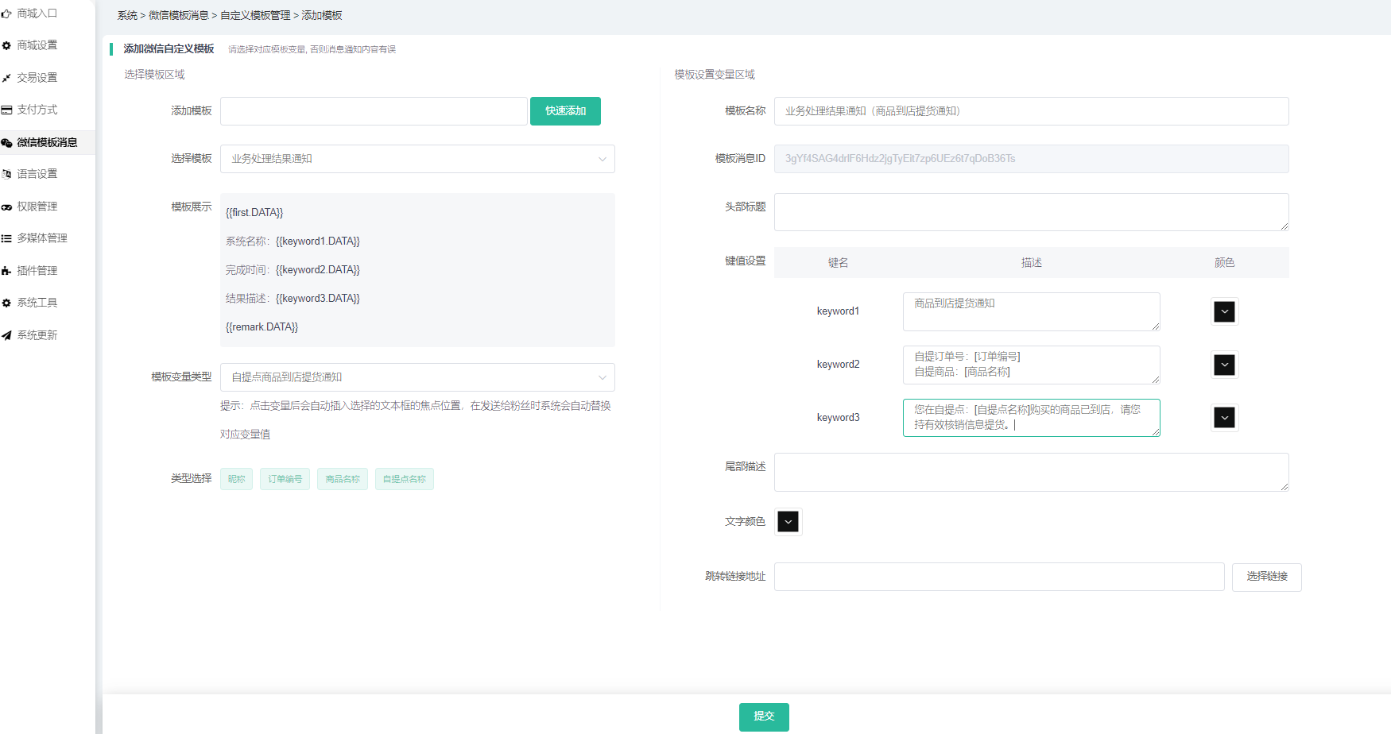Click the 语言设置 icon in sidebar
The width and height of the screenshot is (1391, 734).
click(x=6, y=174)
